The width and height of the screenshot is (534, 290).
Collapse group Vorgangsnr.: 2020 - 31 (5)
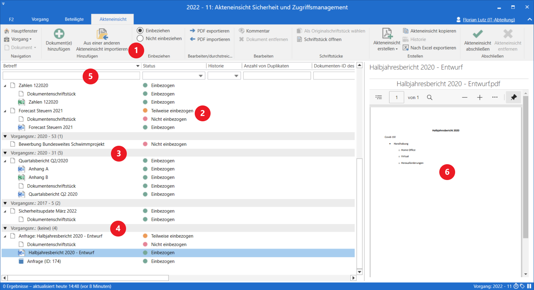(x=5, y=153)
